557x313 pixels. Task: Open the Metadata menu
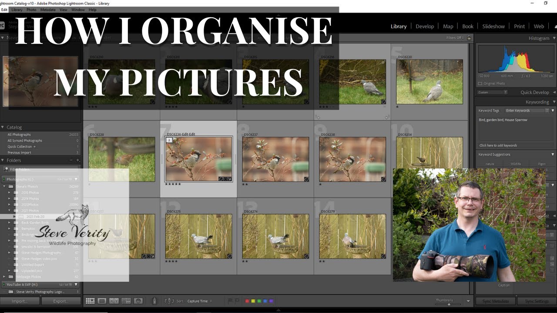pyautogui.click(x=47, y=10)
